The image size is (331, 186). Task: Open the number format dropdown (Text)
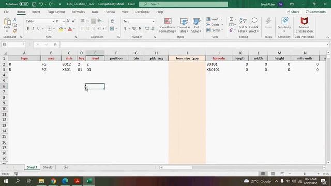(153, 21)
